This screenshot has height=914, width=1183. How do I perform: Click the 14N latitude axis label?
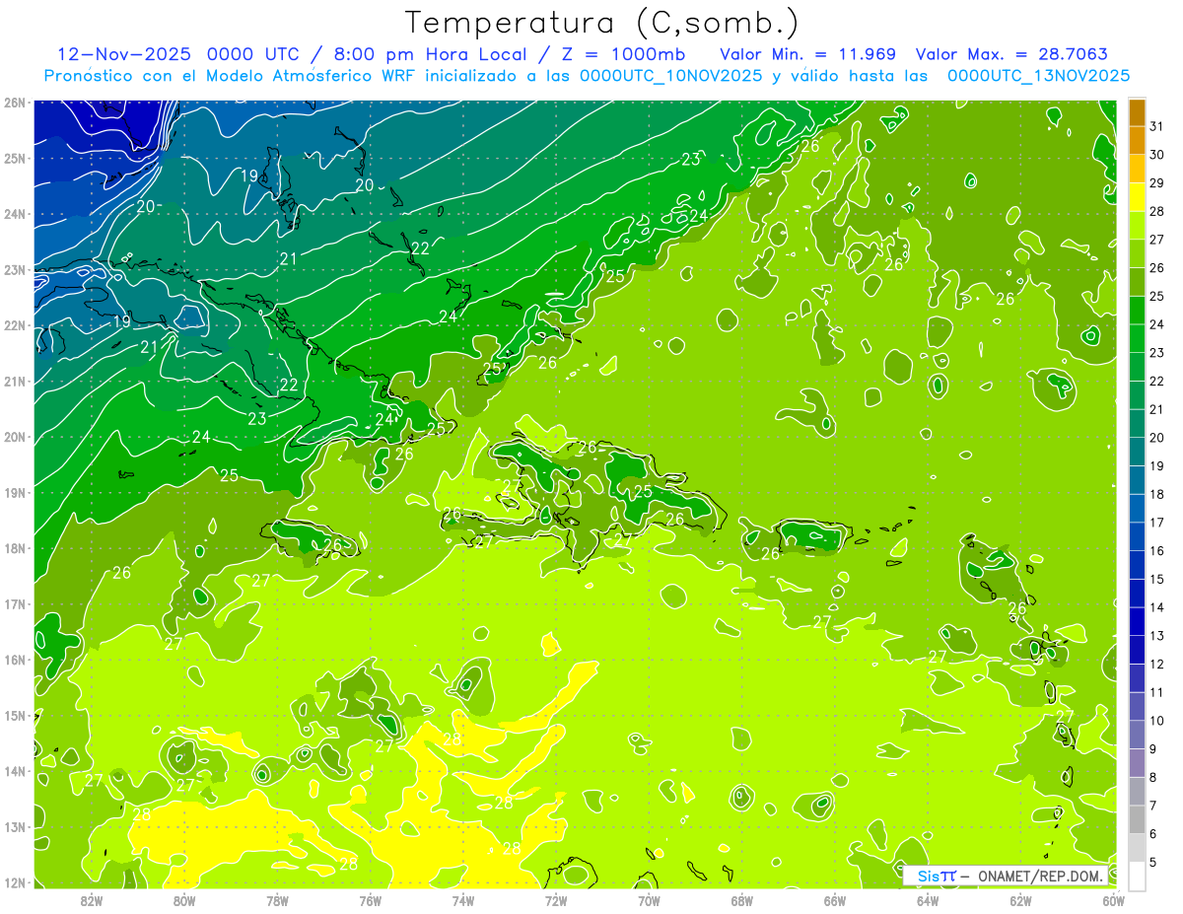point(15,771)
